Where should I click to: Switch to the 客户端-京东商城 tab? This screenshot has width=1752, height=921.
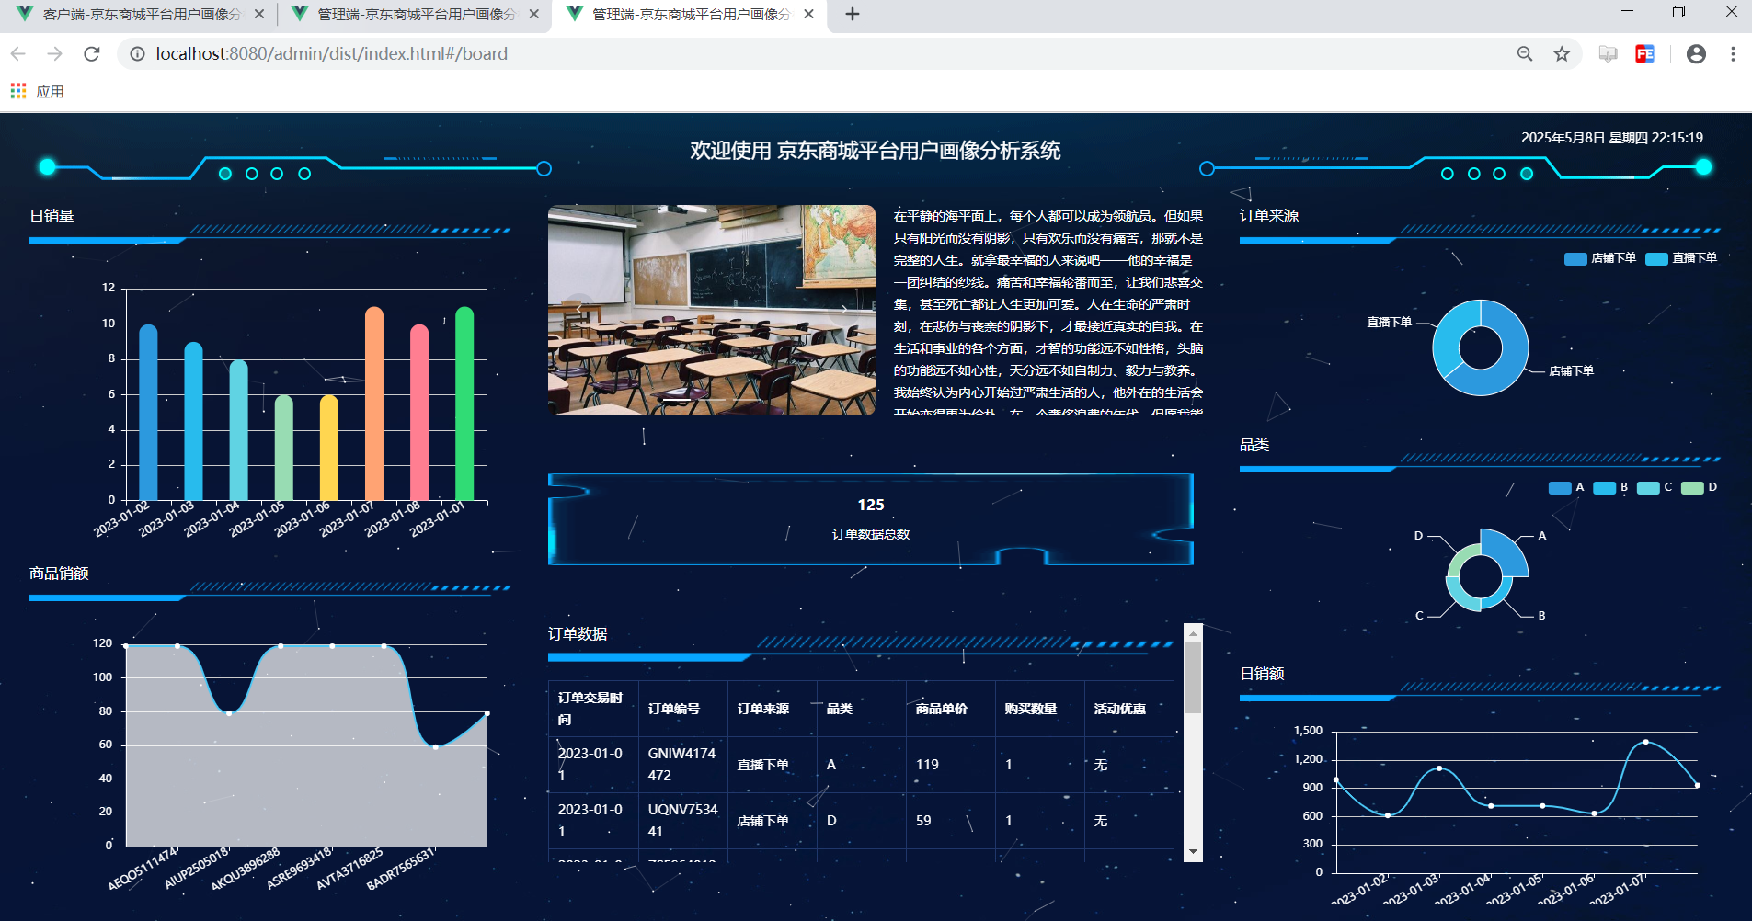(140, 14)
